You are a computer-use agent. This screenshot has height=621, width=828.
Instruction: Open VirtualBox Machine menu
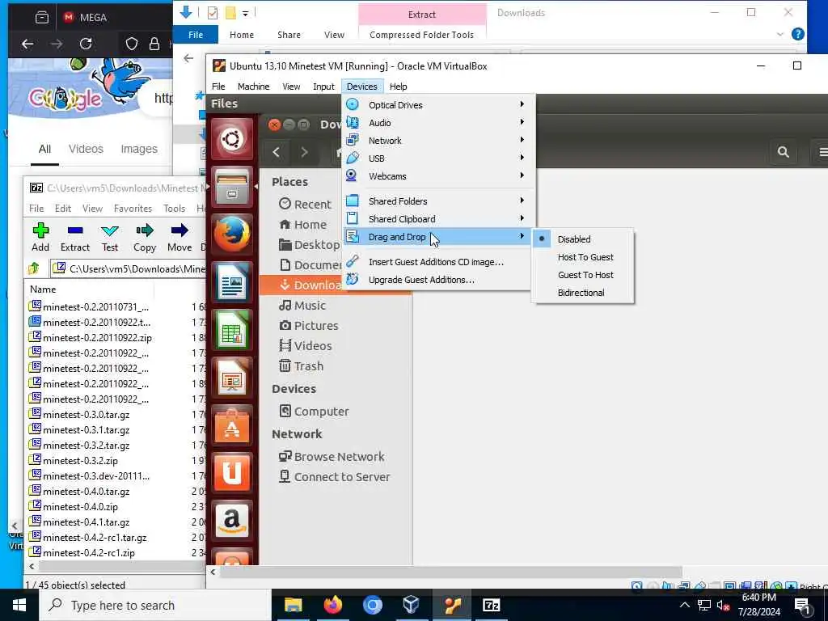253,87
